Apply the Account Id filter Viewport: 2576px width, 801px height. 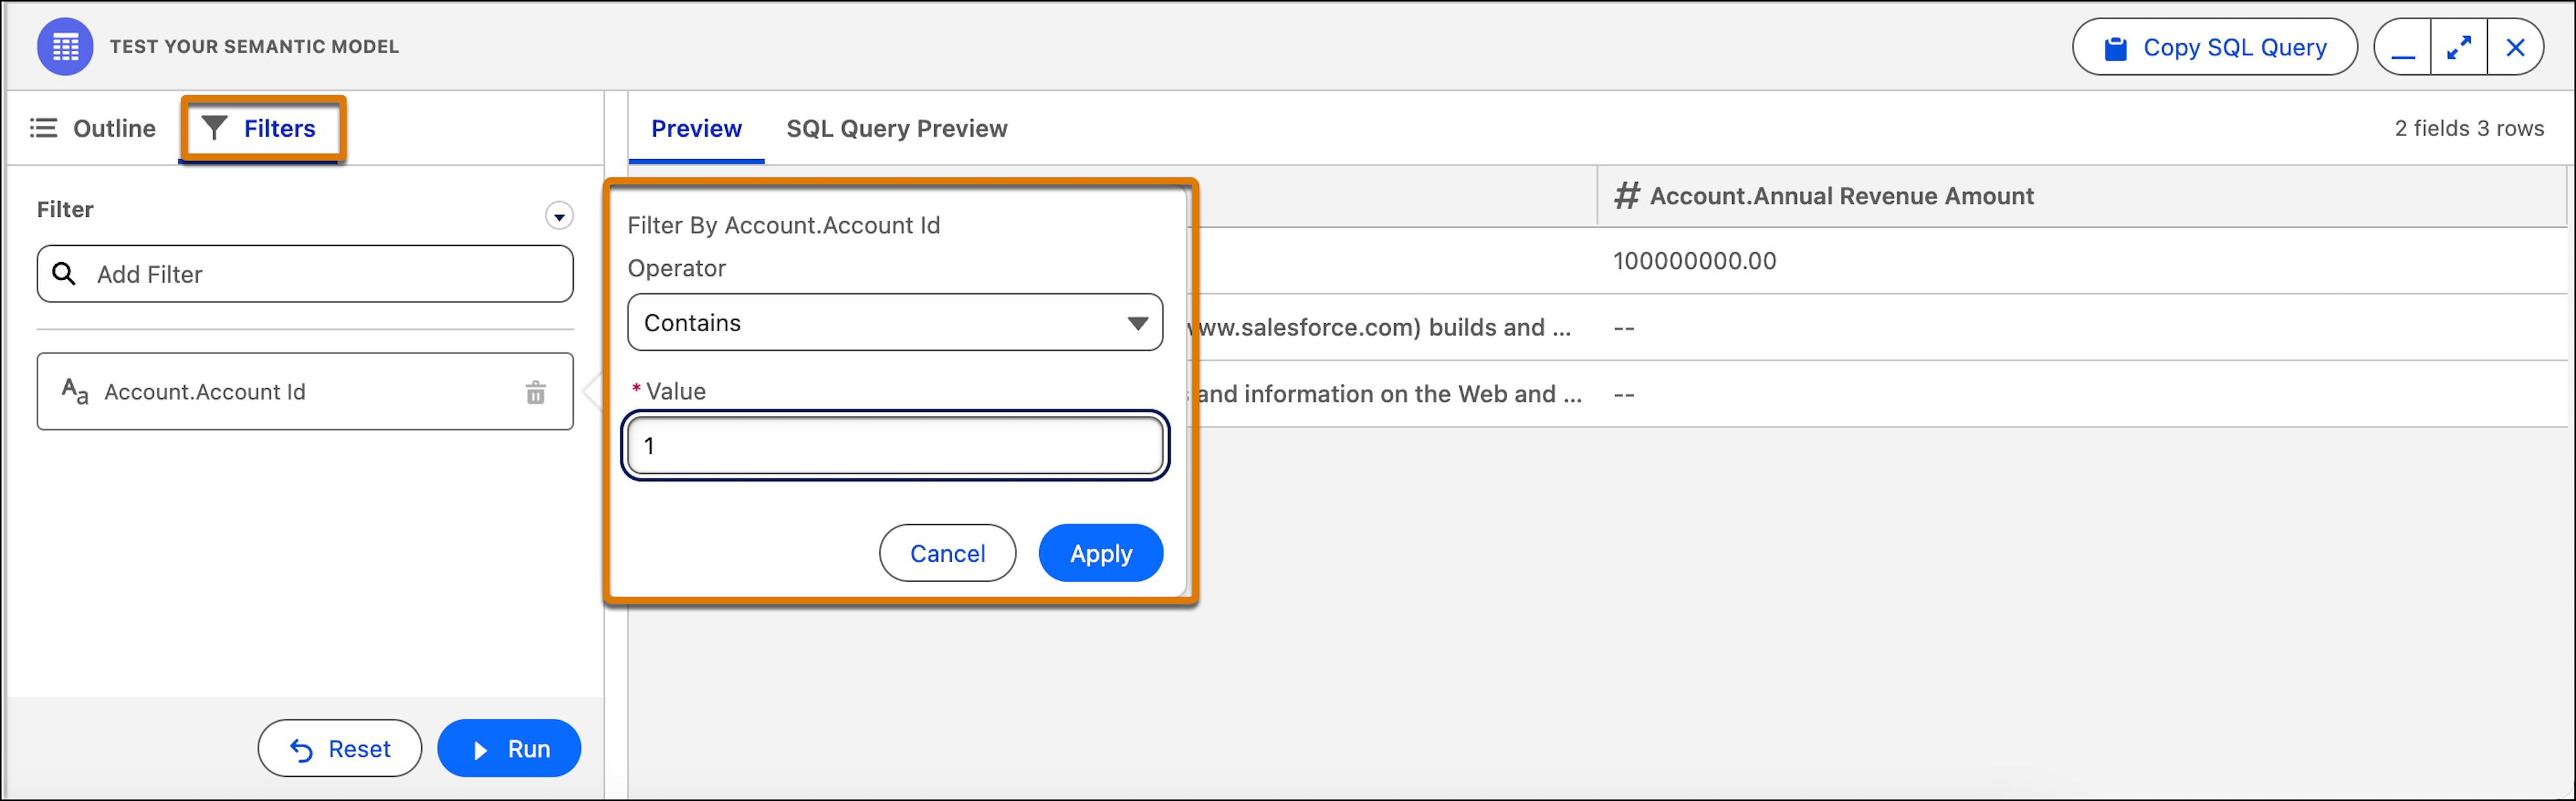pos(1101,553)
